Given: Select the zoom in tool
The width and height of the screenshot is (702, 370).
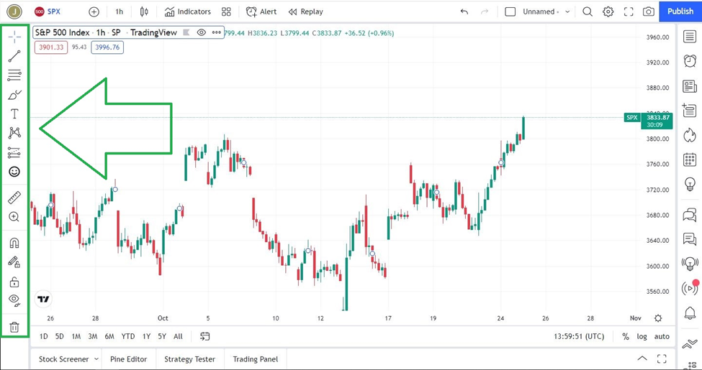Looking at the screenshot, I should coord(14,217).
